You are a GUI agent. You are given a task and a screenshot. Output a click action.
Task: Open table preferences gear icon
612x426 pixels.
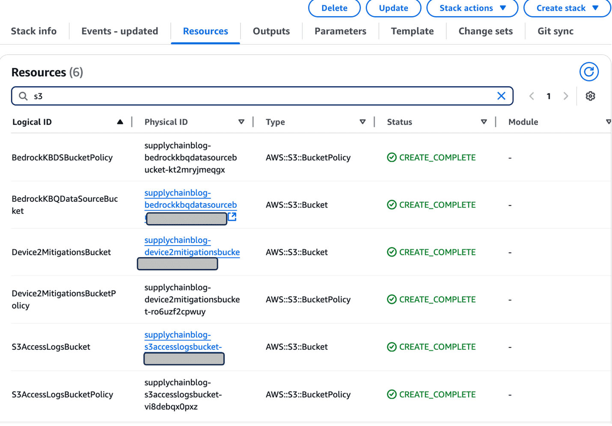590,96
